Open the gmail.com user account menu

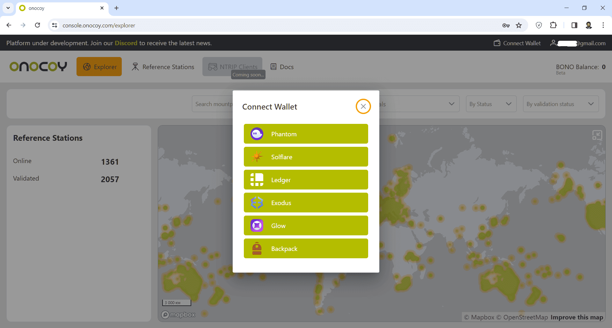[578, 43]
